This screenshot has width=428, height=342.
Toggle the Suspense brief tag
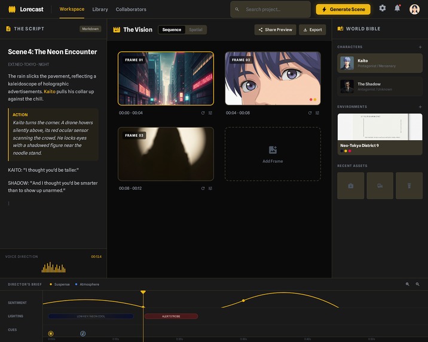point(60,284)
